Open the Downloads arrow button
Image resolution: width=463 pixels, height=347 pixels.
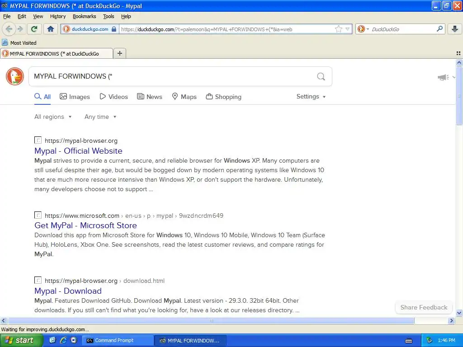[x=455, y=29]
